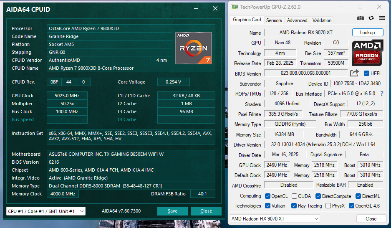Take a GPU-Z screenshot with camera icon
Viewport: 391px width, 228px height.
coord(360,18)
